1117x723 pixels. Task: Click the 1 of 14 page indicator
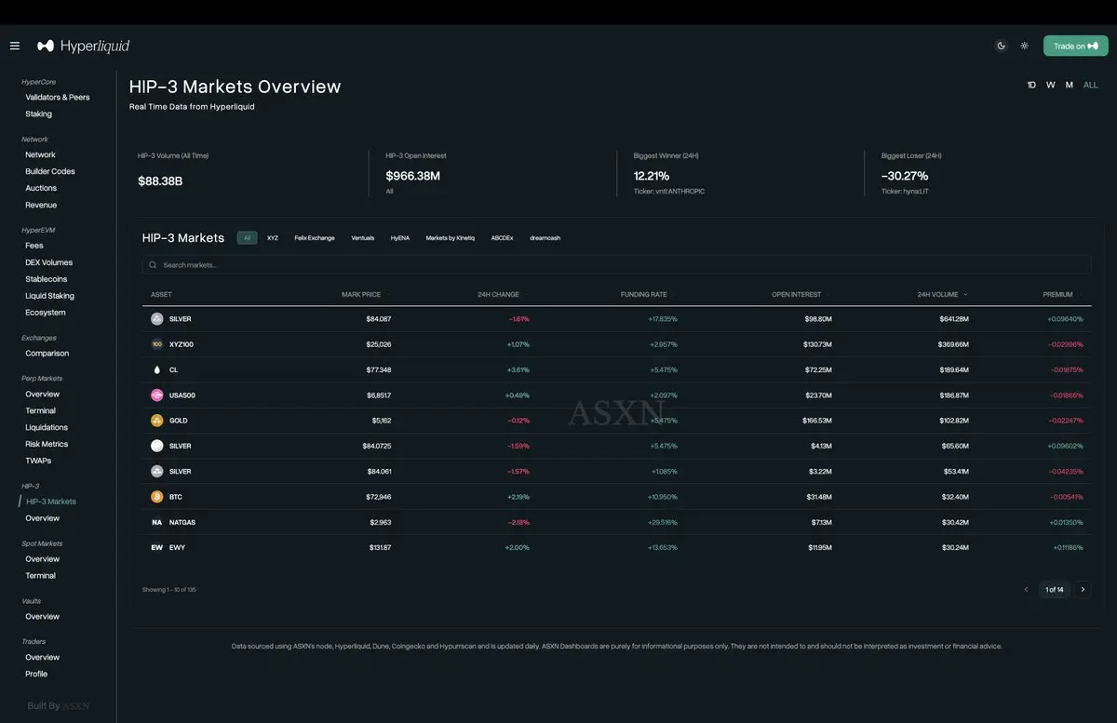pyautogui.click(x=1054, y=589)
